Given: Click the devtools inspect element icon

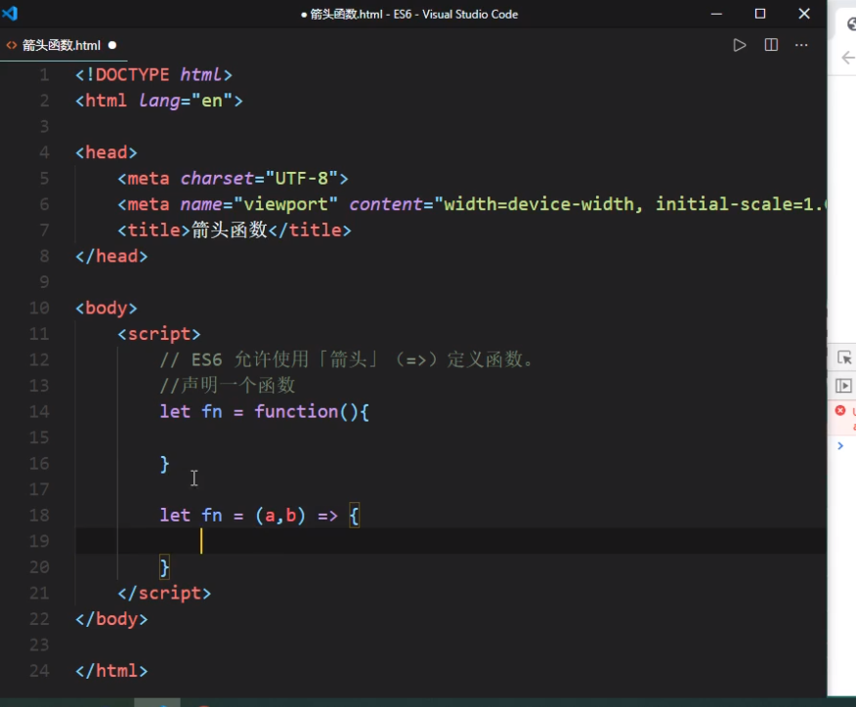Looking at the screenshot, I should [844, 357].
